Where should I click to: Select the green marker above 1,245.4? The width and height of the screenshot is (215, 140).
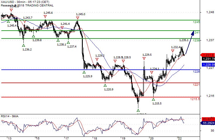[8, 22]
